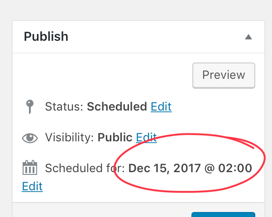Click the bold Scheduled status value
Viewport: 272px width, 217px height.
tap(117, 107)
